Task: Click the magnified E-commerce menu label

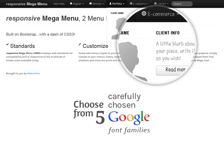Action: point(161,14)
